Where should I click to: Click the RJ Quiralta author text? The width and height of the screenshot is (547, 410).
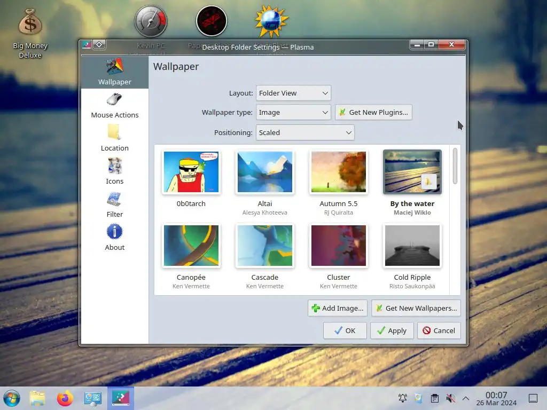click(338, 212)
